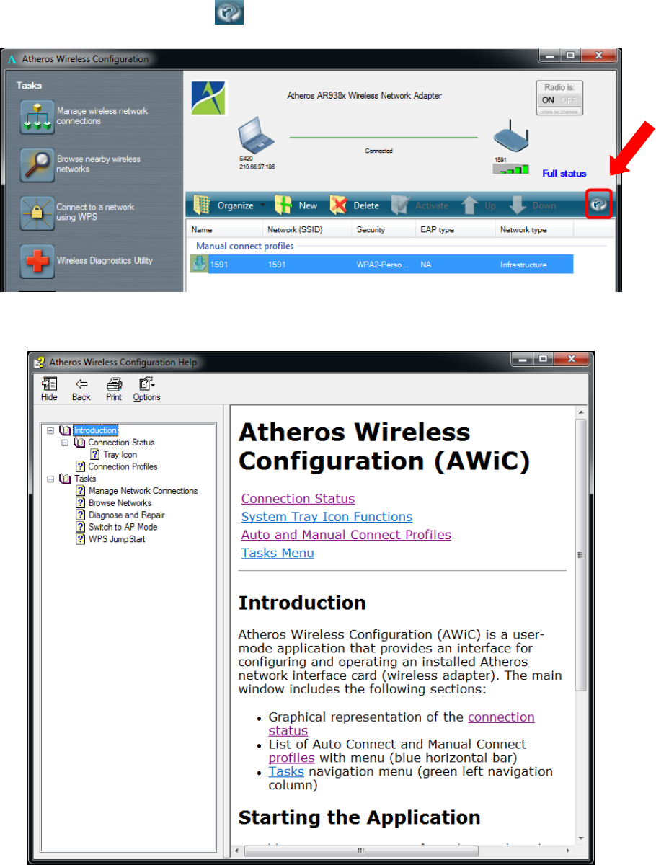Image resolution: width=656 pixels, height=865 pixels.
Task: Select Connection Status in the help tree
Action: [121, 443]
